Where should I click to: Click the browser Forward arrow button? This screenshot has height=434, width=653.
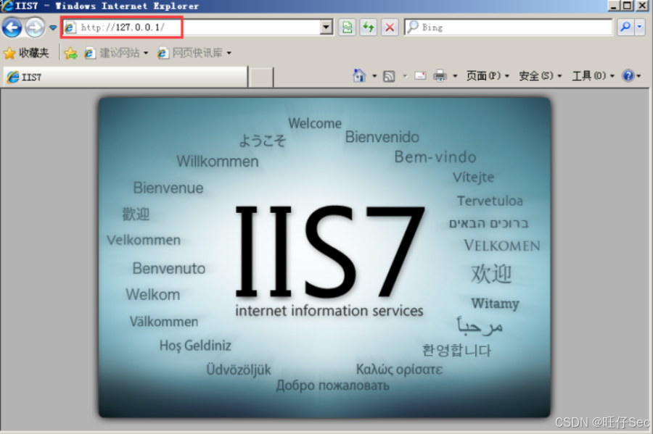35,28
